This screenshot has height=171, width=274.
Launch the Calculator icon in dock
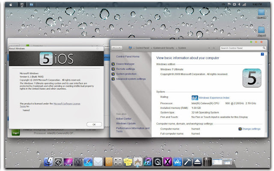tap(118, 162)
